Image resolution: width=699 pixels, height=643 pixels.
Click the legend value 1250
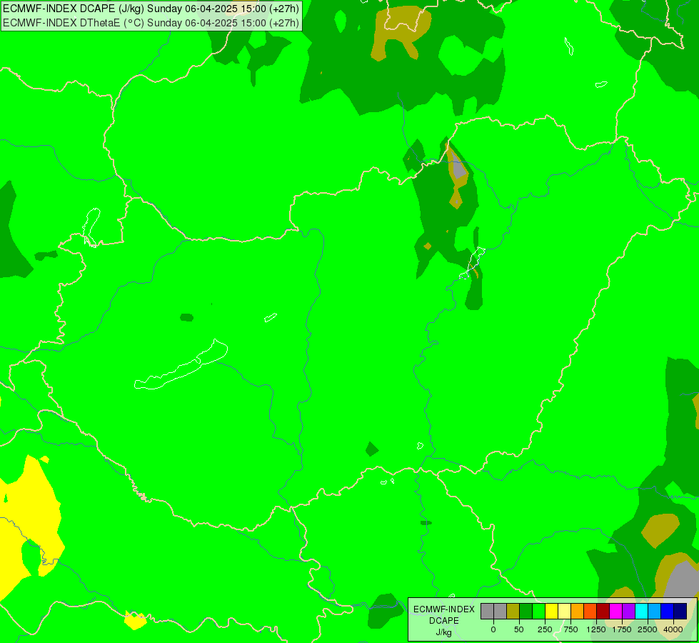596,629
